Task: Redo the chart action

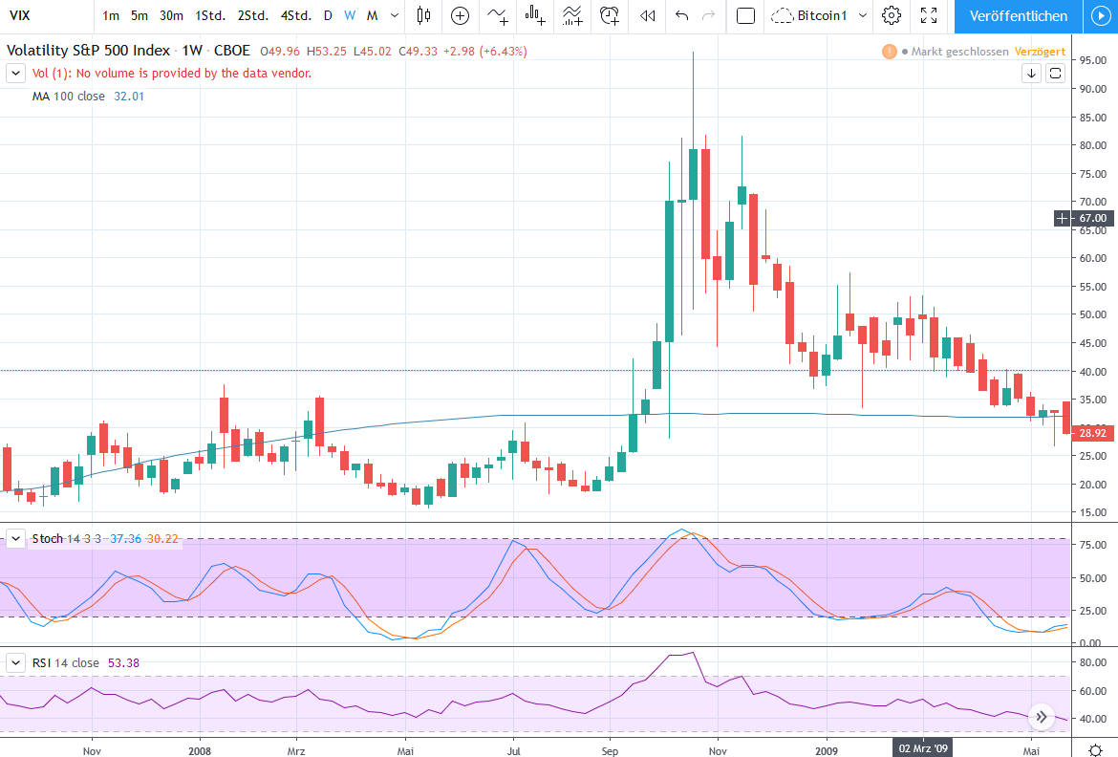Action: 708,15
